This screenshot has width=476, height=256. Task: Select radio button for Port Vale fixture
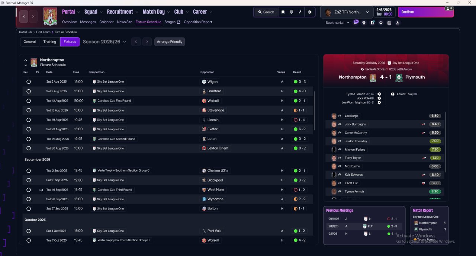(x=29, y=231)
